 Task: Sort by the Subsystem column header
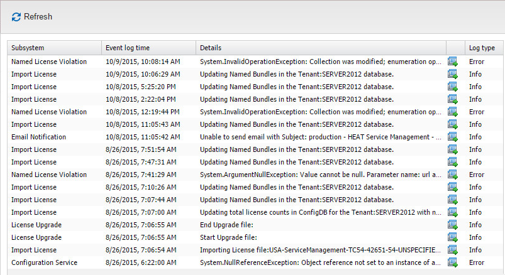coord(54,48)
